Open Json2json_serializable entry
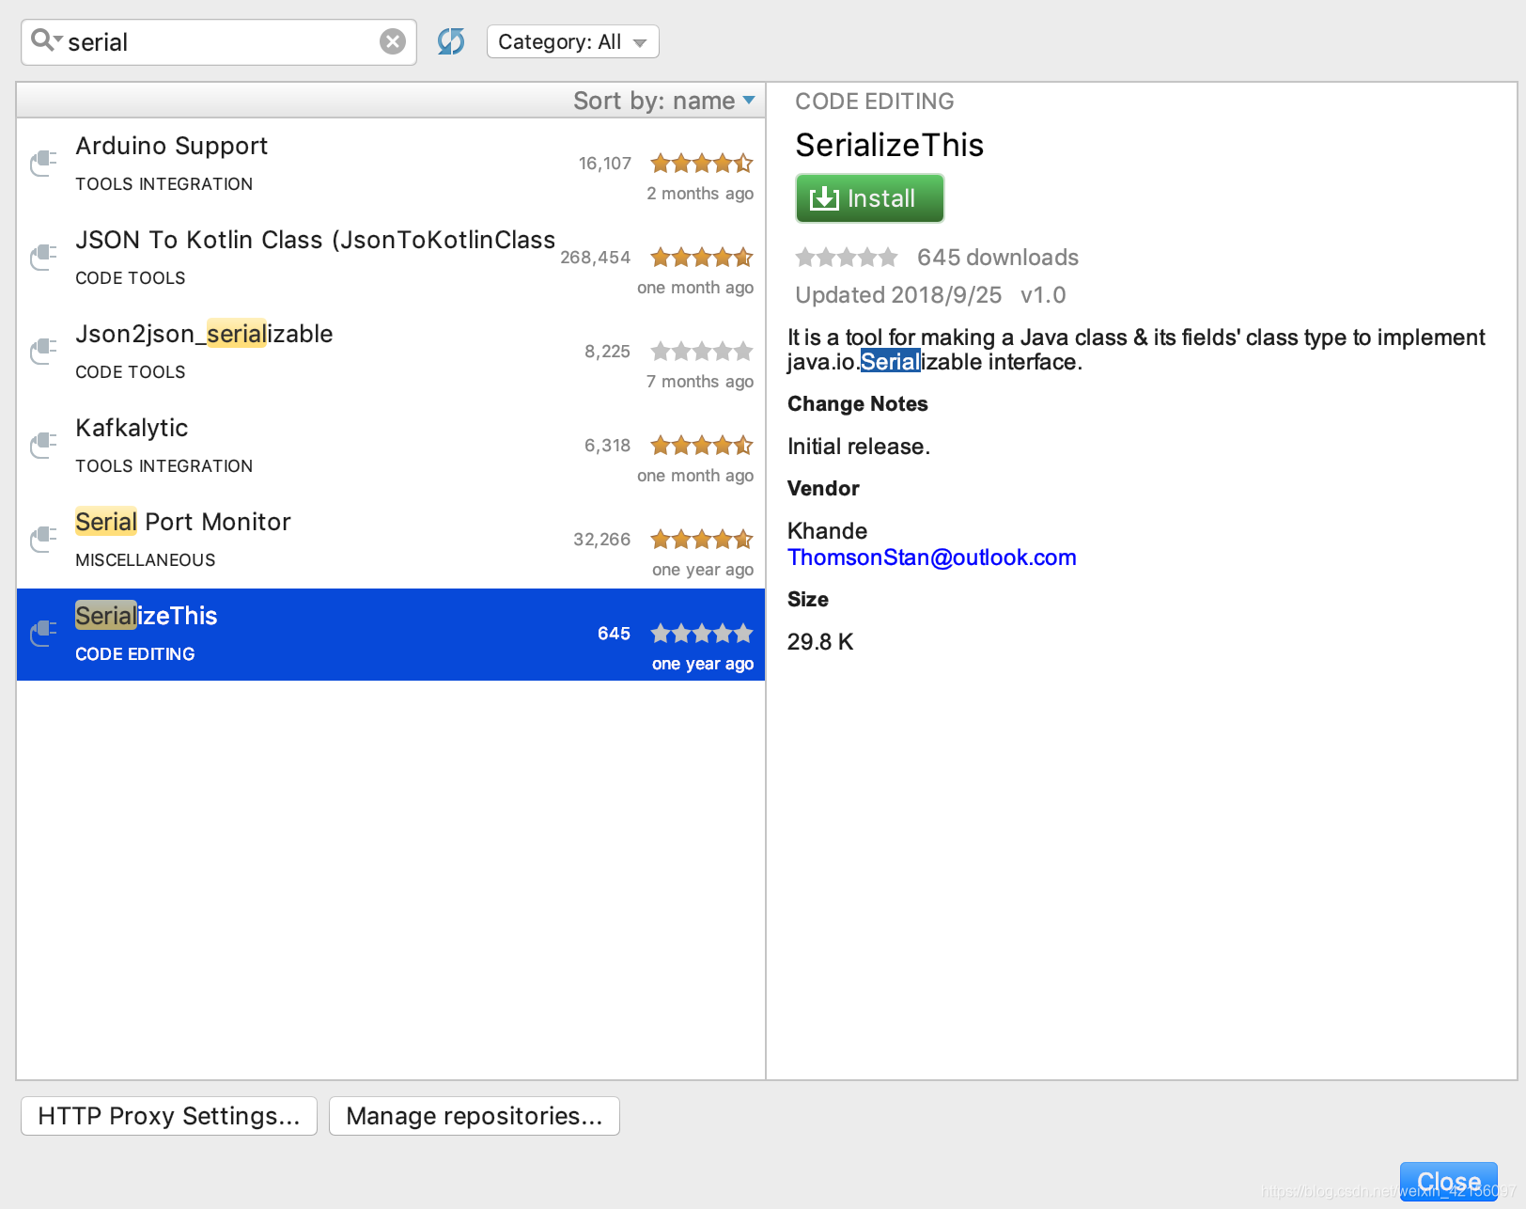Screen dimensions: 1526x1209 [x=391, y=353]
